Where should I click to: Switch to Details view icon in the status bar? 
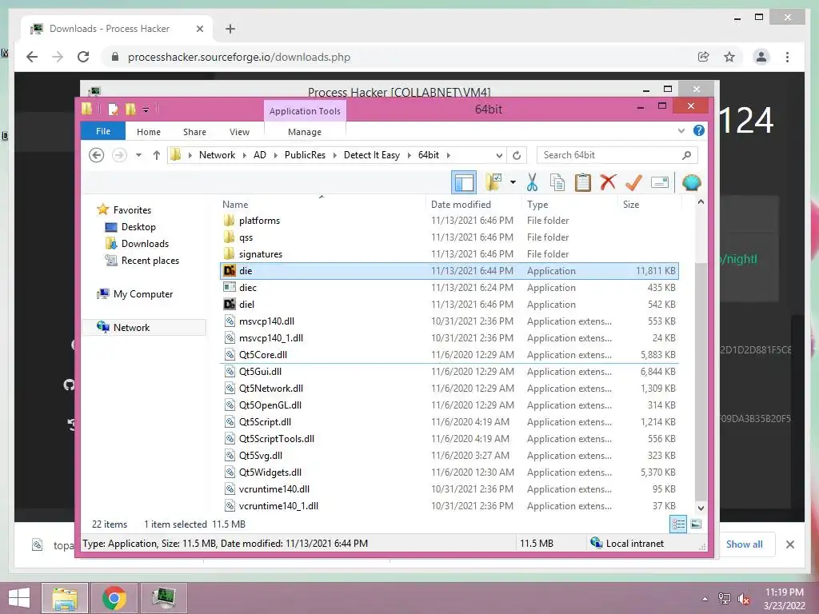[678, 524]
